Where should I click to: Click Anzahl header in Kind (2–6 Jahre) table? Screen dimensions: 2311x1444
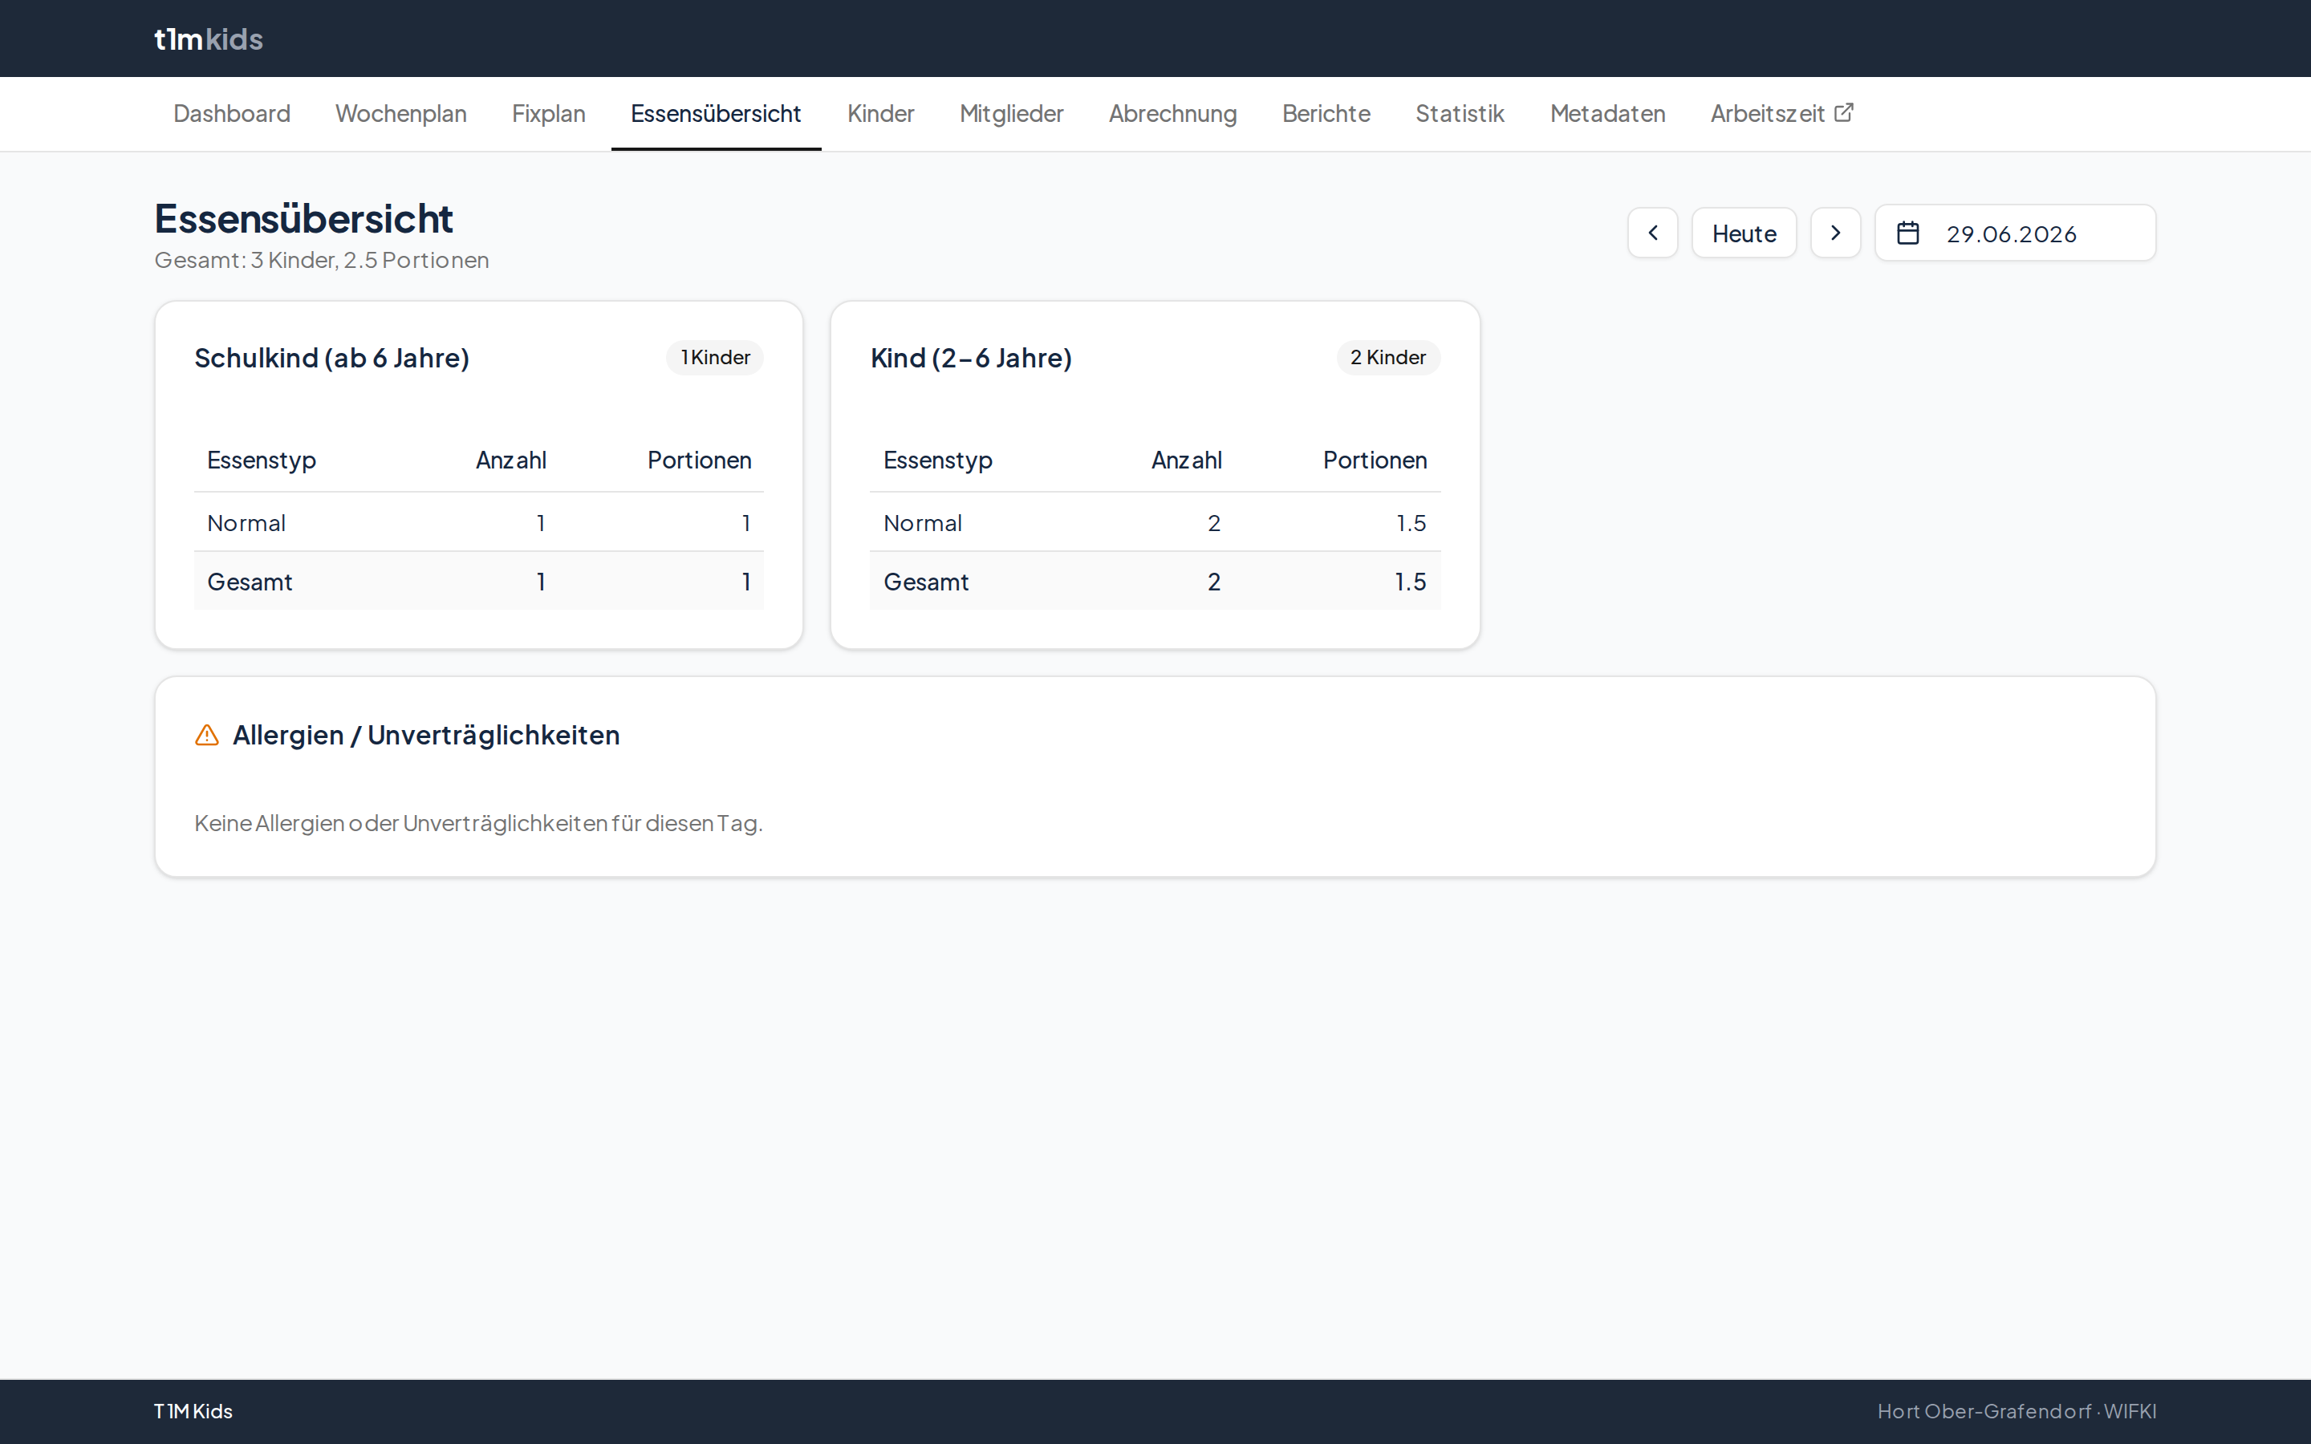pos(1186,460)
